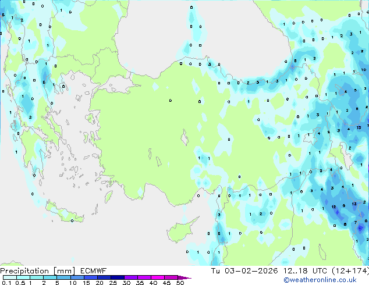The width and height of the screenshot is (369, 285).
Task: Click the legend label '30'
Action: (x=126, y=283)
